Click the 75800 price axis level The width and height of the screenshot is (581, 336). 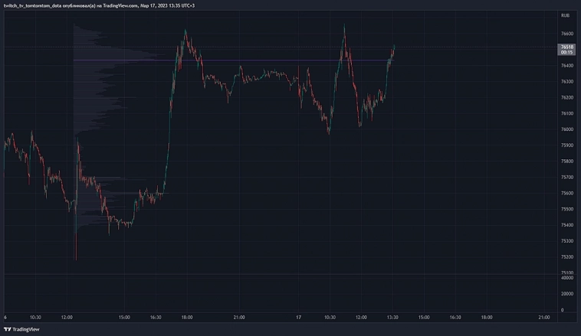(567, 161)
